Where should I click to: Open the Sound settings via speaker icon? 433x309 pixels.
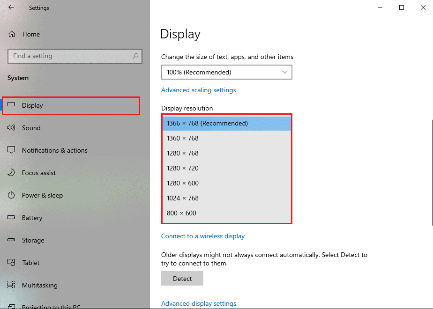point(11,128)
